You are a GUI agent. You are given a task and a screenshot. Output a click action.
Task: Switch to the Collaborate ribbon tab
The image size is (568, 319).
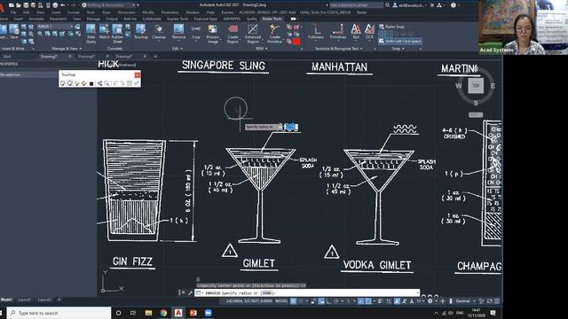(152, 19)
